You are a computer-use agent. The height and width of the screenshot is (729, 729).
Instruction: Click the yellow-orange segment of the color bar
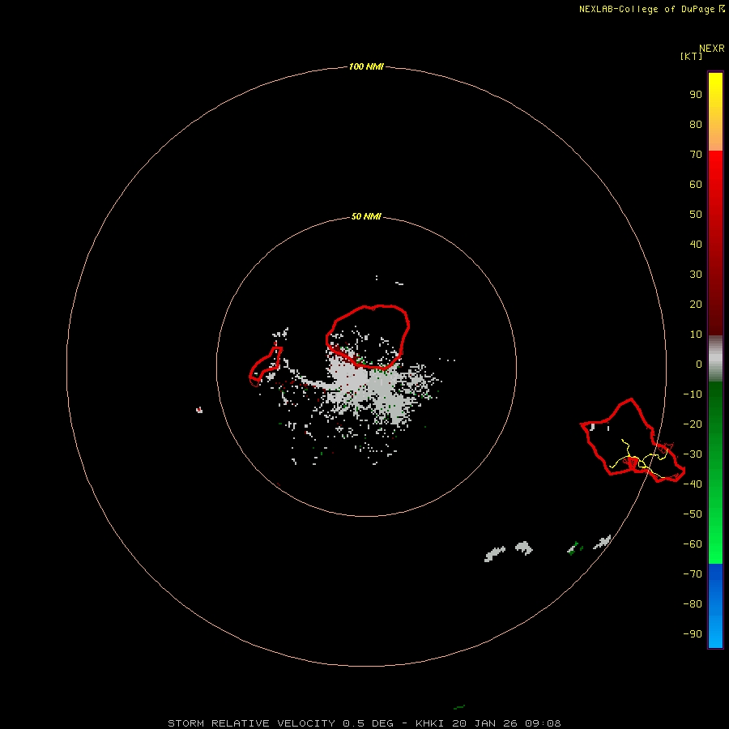point(715,112)
